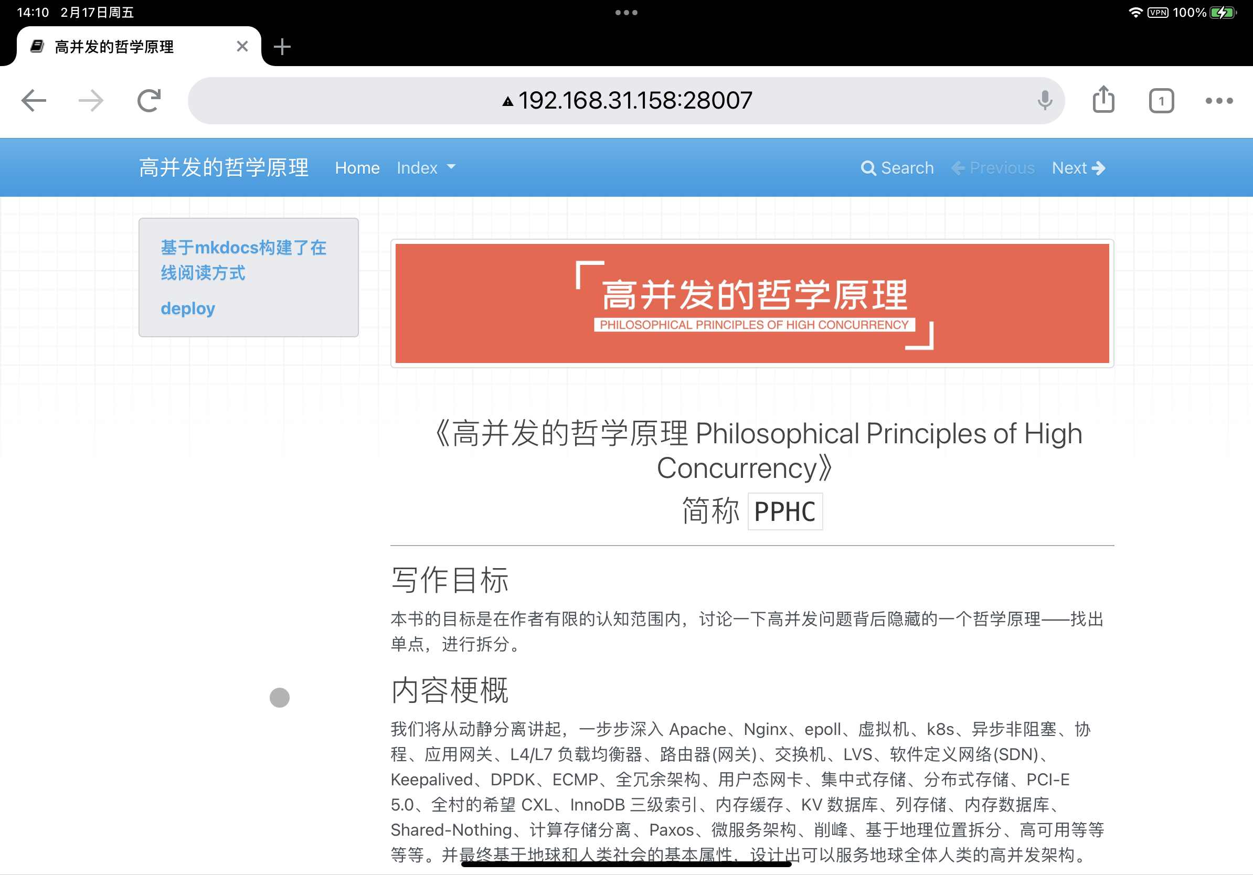Open a new tab with plus icon
The image size is (1253, 875).
pos(282,47)
